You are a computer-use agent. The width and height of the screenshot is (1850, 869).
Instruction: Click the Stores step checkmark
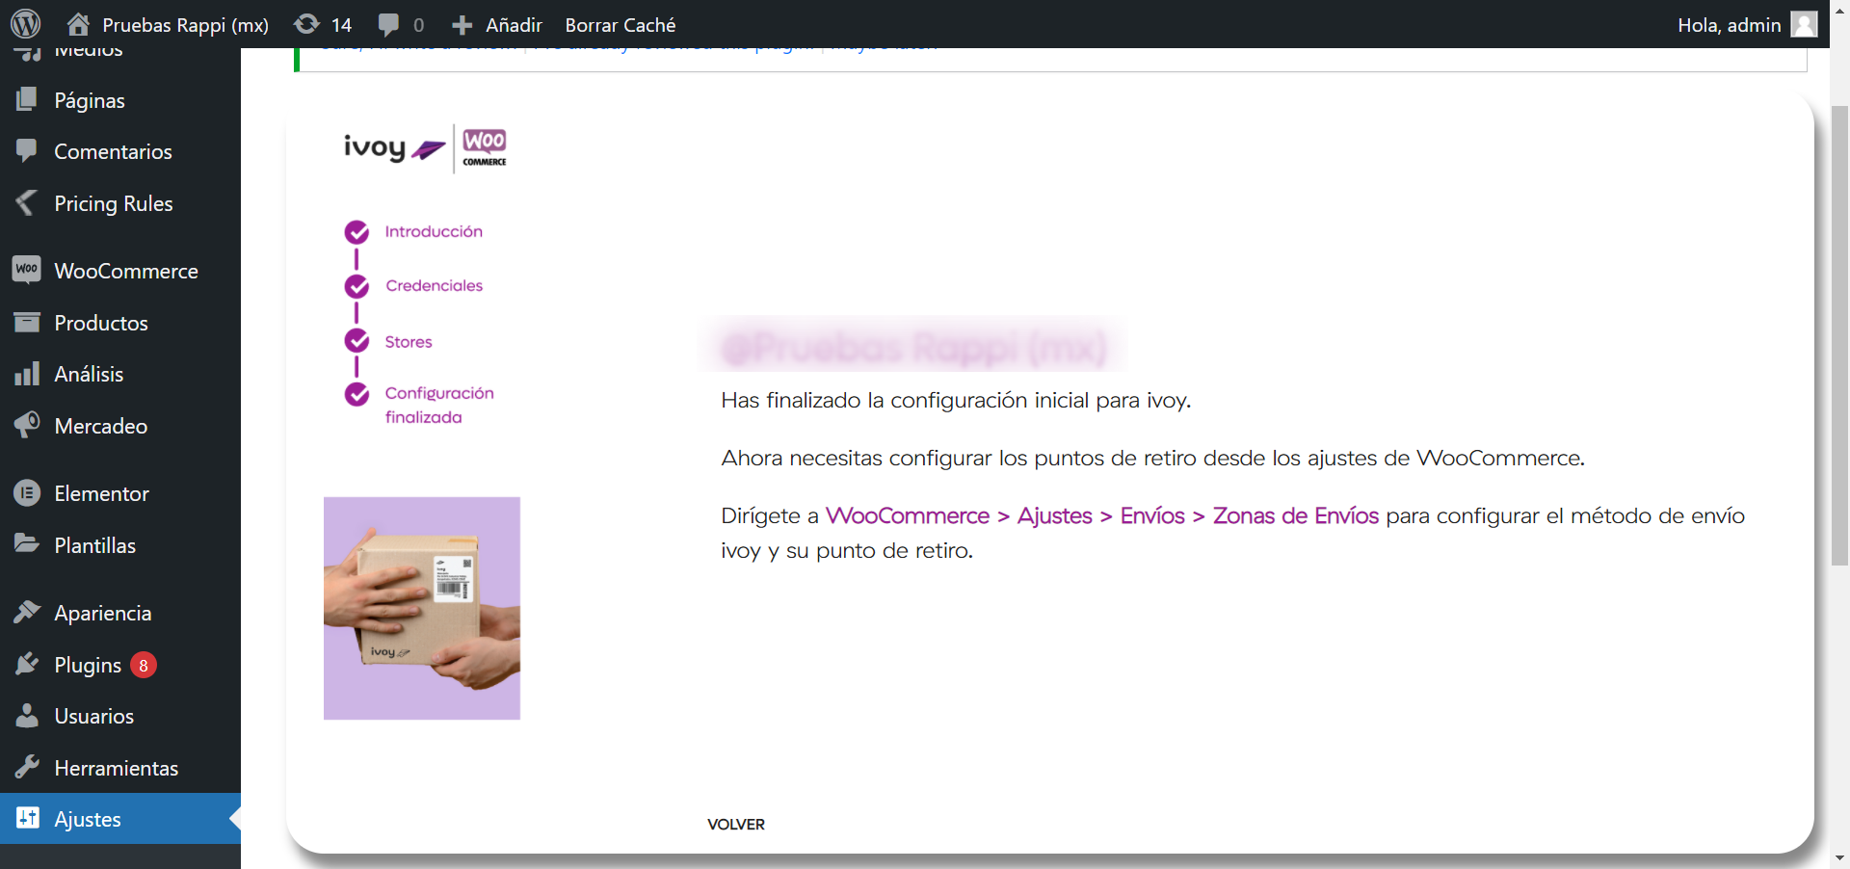(357, 341)
